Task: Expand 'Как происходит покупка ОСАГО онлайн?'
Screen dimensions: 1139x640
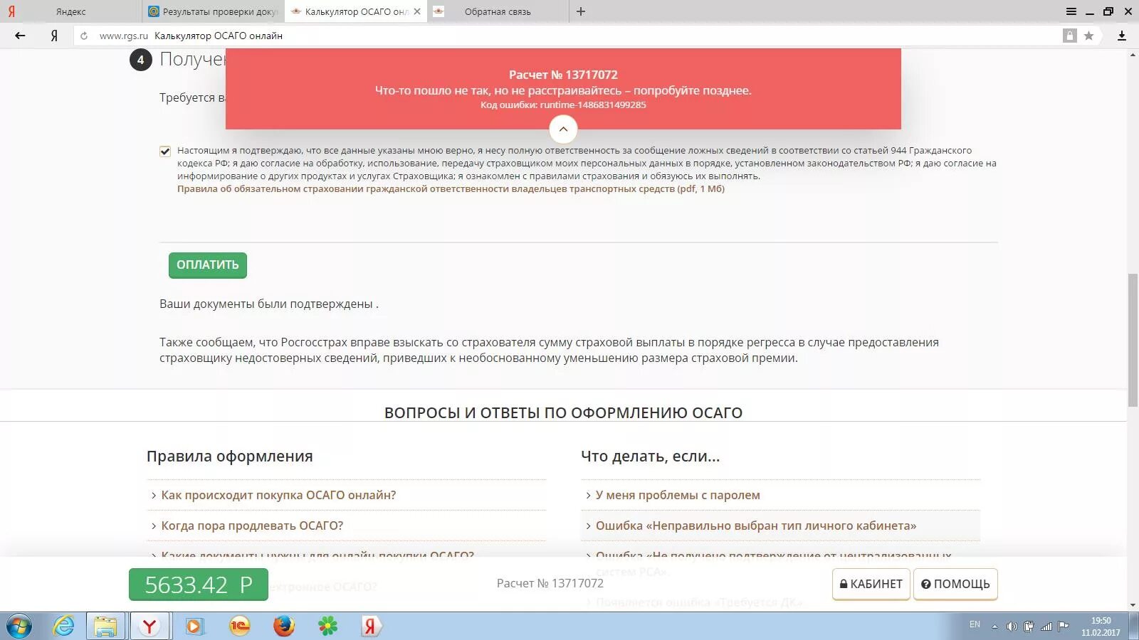Action: [x=278, y=495]
